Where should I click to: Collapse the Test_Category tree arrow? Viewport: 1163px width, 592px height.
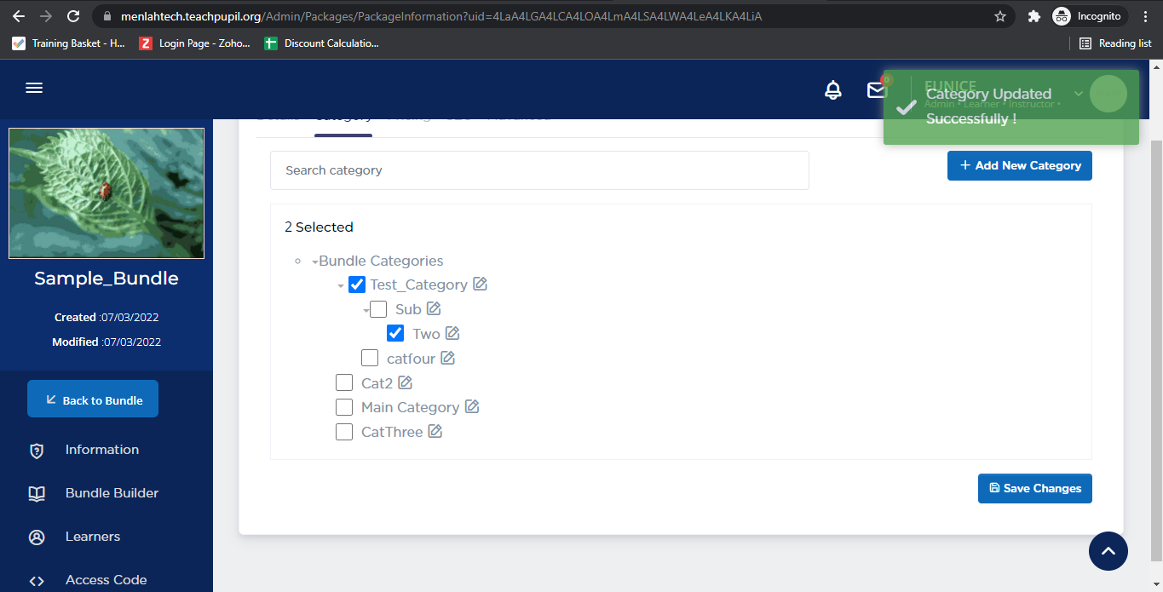[341, 285]
